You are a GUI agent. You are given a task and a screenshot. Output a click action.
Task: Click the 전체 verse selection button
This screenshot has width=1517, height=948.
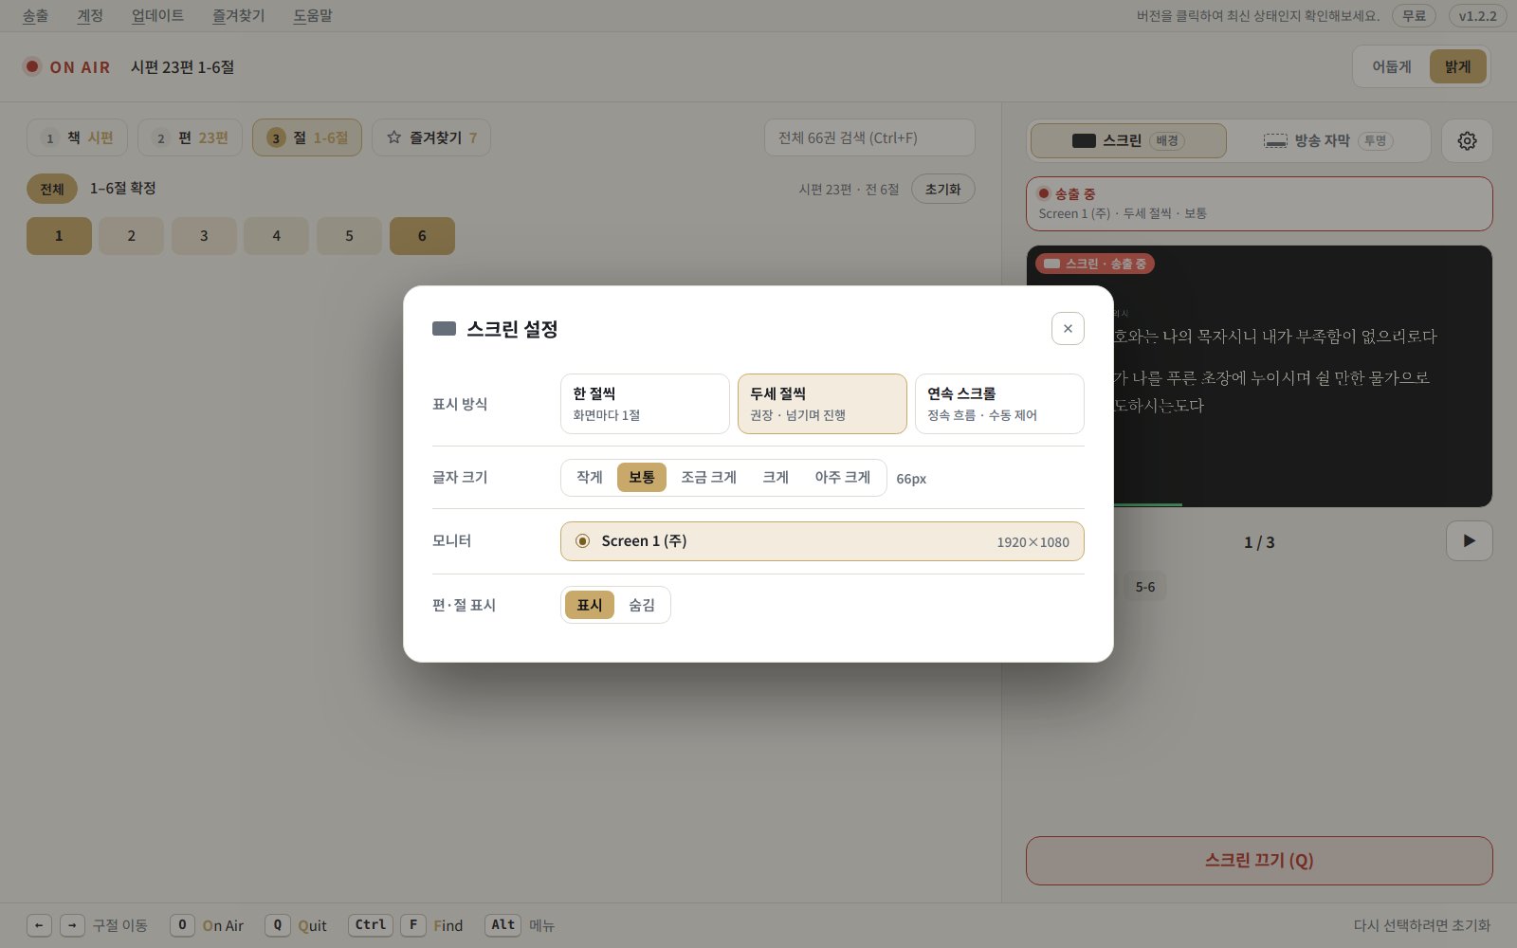point(52,189)
